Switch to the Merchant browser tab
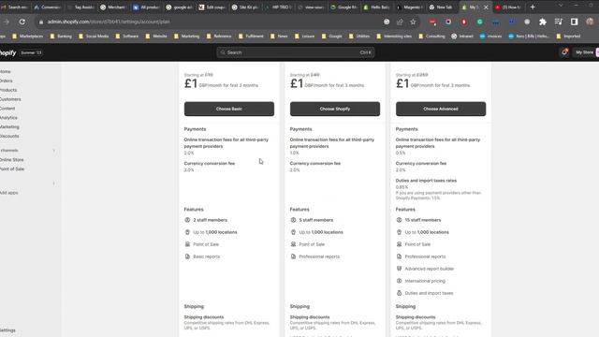Image resolution: width=599 pixels, height=337 pixels. point(113,7)
